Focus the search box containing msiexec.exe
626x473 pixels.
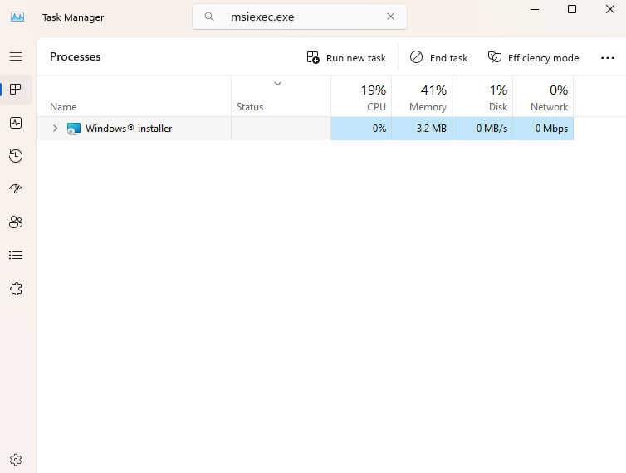[x=300, y=17]
